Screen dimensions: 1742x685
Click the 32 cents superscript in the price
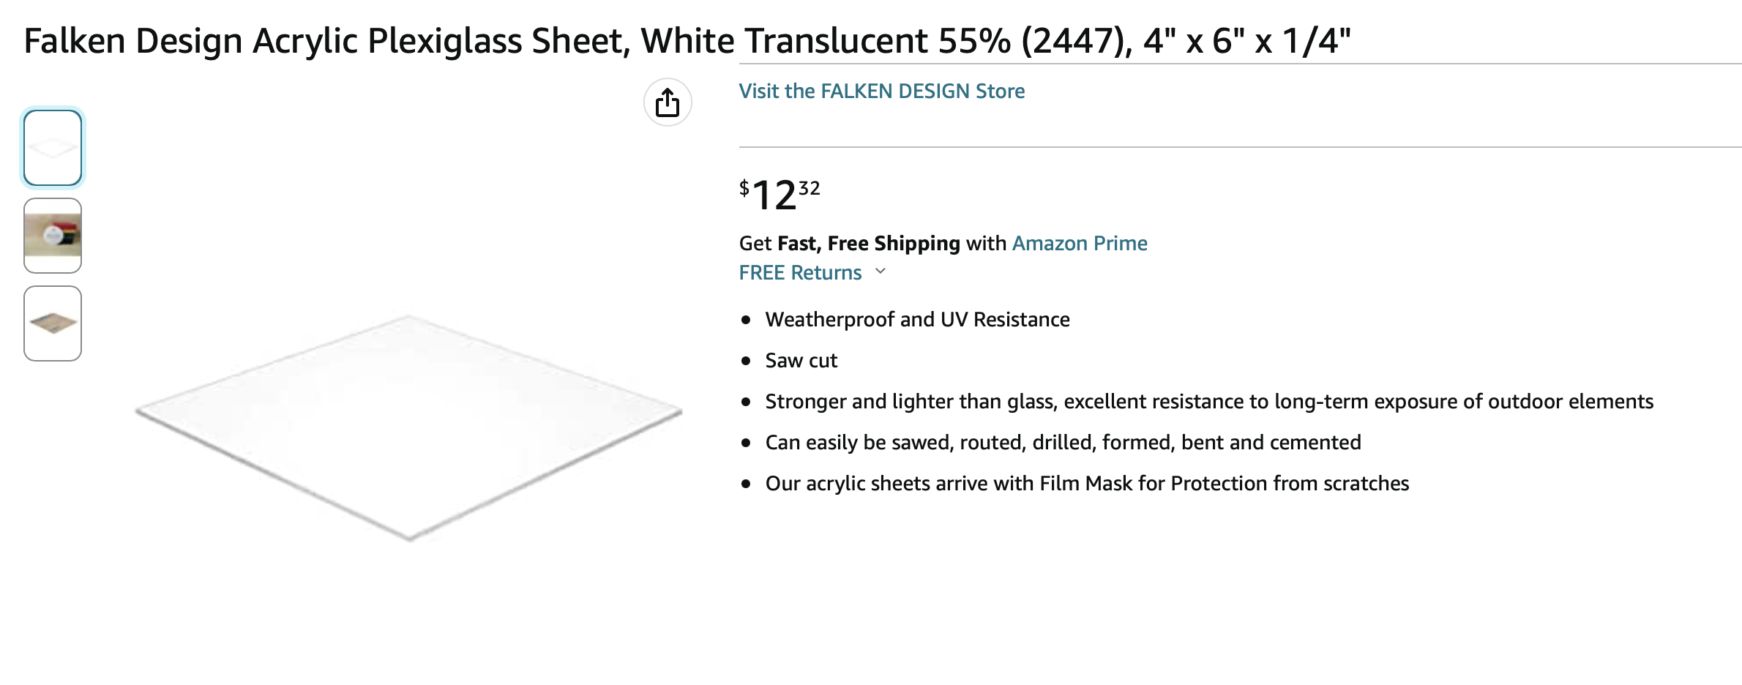(x=809, y=188)
